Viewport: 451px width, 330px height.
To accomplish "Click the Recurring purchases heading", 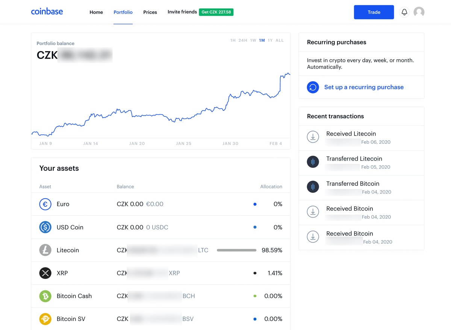I will (x=336, y=42).
